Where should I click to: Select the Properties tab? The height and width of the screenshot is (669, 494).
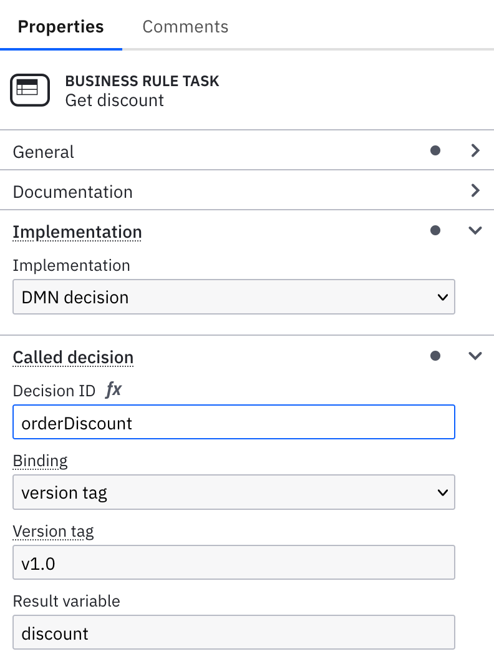61,26
